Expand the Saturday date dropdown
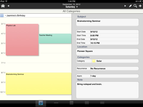 tap(71, 7)
